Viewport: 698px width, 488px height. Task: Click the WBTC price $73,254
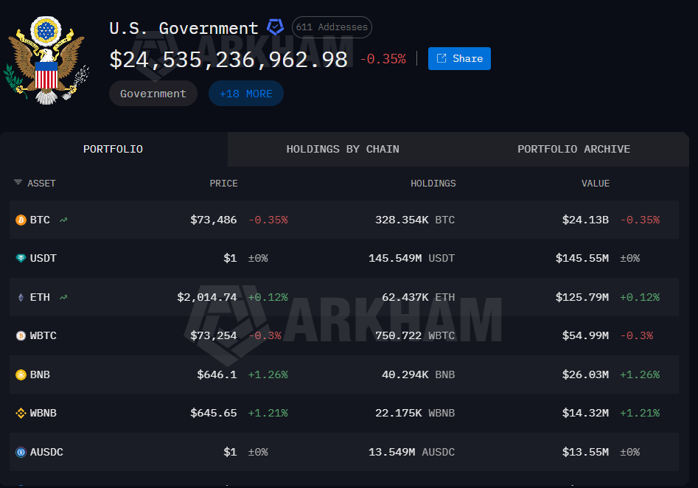point(214,335)
